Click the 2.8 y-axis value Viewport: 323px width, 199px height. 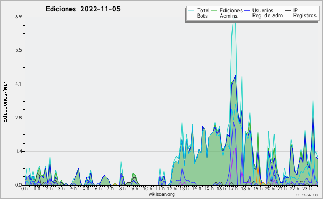coord(18,118)
